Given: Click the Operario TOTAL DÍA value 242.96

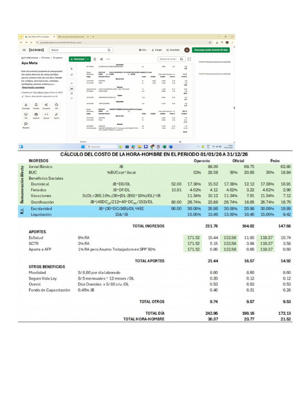Looking at the screenshot, I should point(211,313).
